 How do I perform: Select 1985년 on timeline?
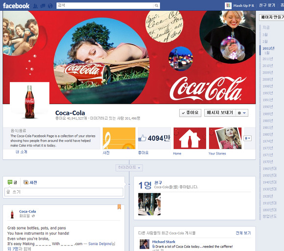[x=268, y=121]
